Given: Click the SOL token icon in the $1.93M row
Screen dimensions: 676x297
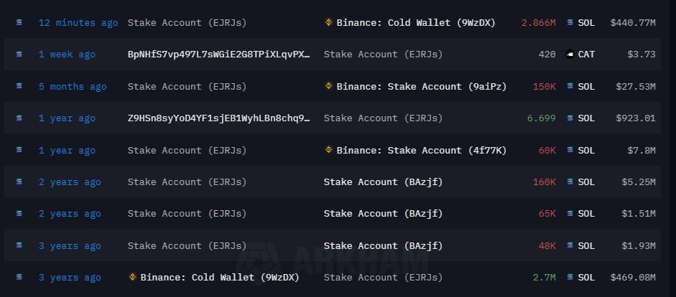Looking at the screenshot, I should (x=570, y=245).
